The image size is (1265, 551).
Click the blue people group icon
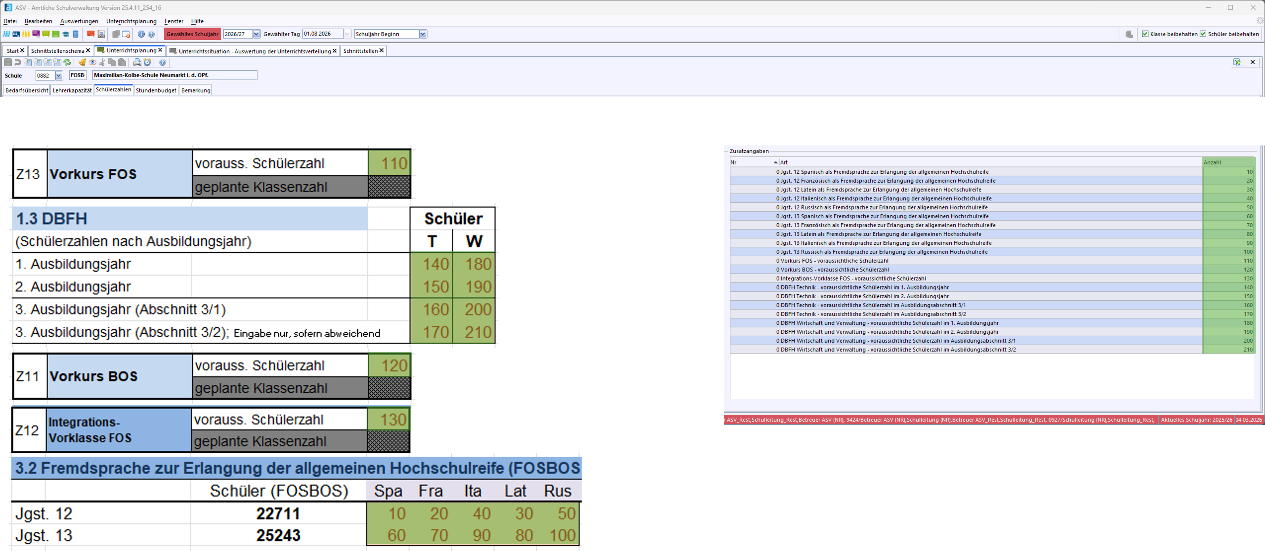pos(6,34)
